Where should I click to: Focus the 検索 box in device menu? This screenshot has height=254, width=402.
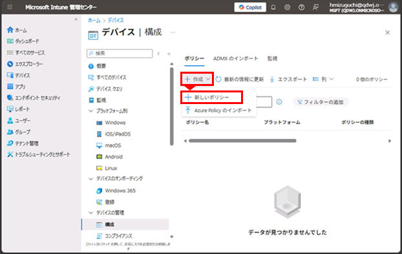click(120, 53)
